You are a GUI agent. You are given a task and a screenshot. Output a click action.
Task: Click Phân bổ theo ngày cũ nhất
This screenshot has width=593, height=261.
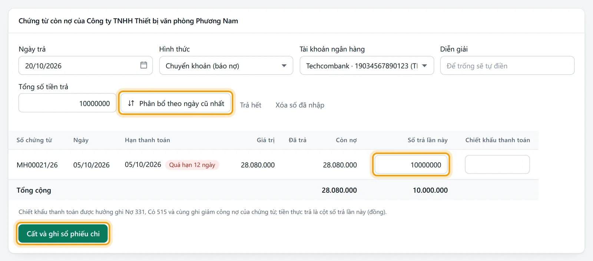click(x=176, y=103)
